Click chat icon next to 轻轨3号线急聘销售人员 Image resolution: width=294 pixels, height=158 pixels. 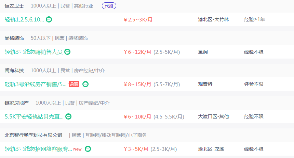(67, 52)
